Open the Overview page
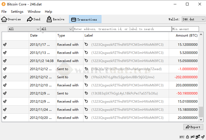 pyautogui.click(x=11, y=19)
